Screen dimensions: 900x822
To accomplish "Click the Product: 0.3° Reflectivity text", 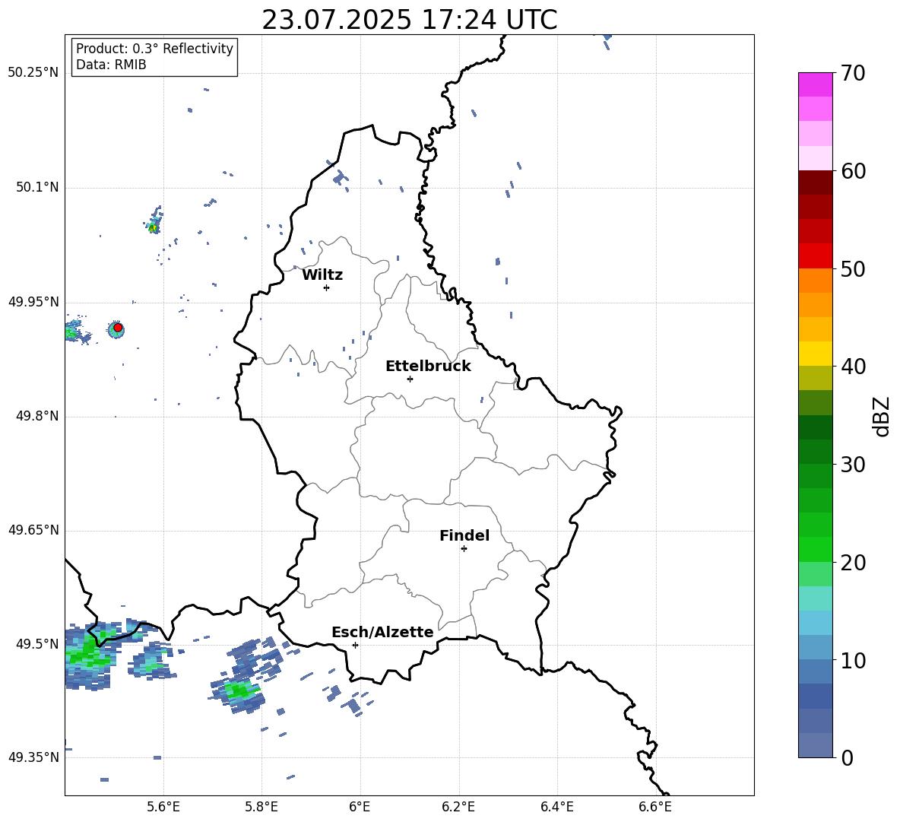I will [x=154, y=49].
